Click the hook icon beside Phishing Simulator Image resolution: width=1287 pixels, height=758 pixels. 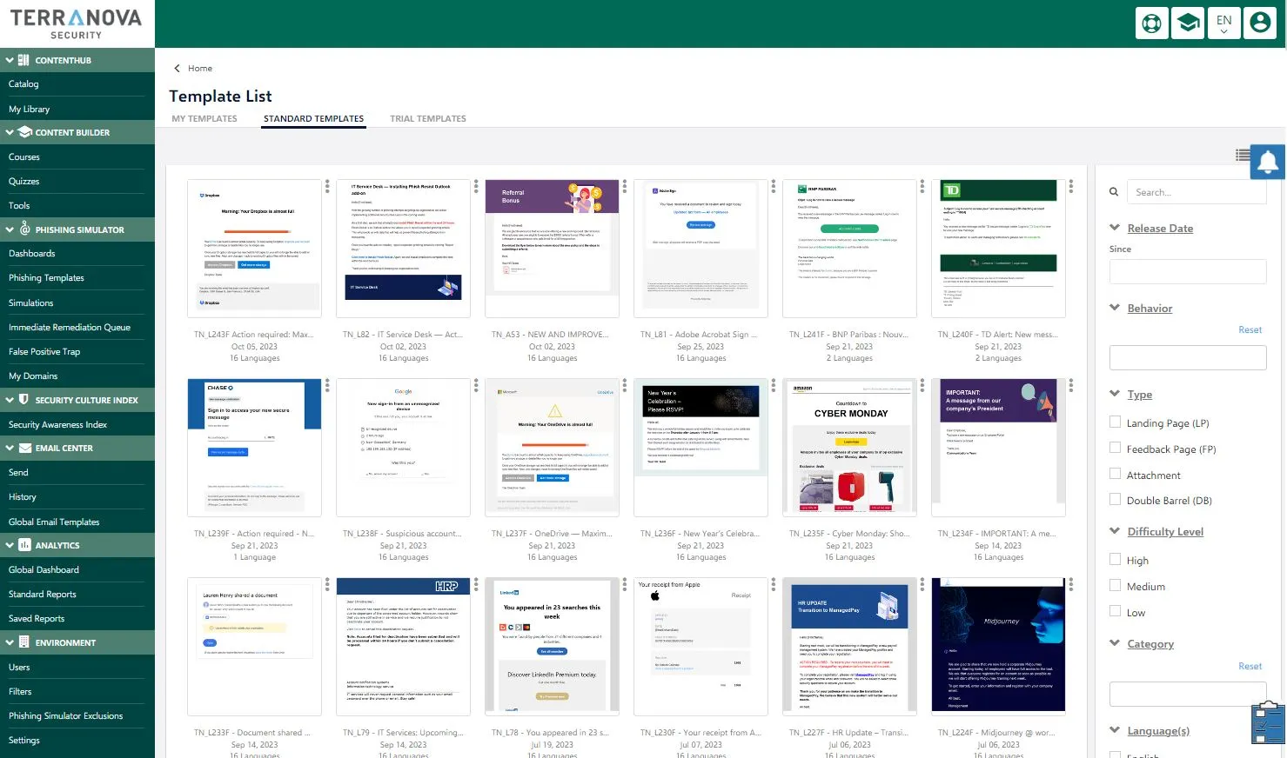click(25, 229)
